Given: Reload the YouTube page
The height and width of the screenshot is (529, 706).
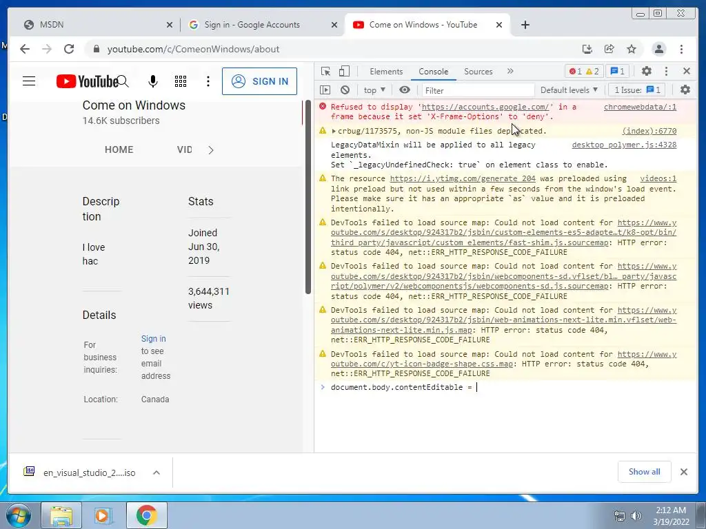Looking at the screenshot, I should coord(69,49).
